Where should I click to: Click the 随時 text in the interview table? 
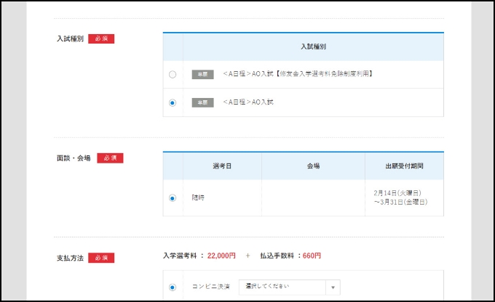coord(199,197)
